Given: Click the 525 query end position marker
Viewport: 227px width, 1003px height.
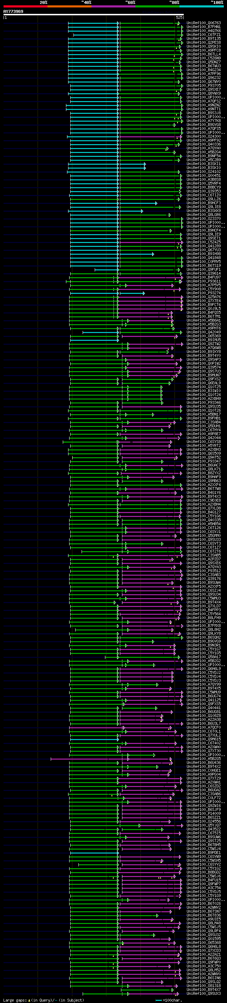Looking at the screenshot, I should coord(179,17).
